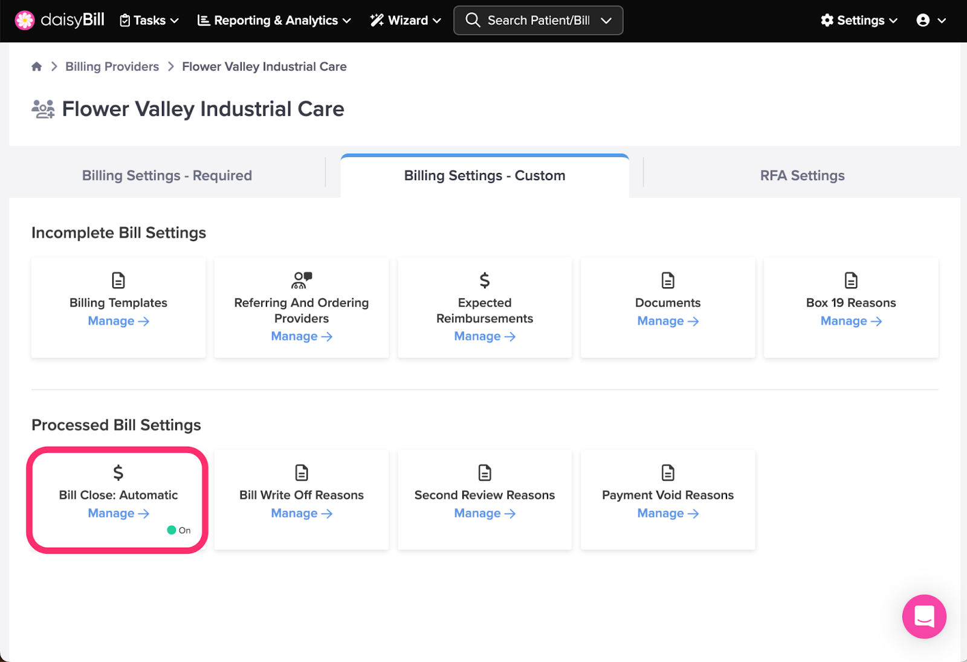Viewport: 967px width, 662px height.
Task: Manage Bill Close: Automatic
Action: pyautogui.click(x=118, y=513)
